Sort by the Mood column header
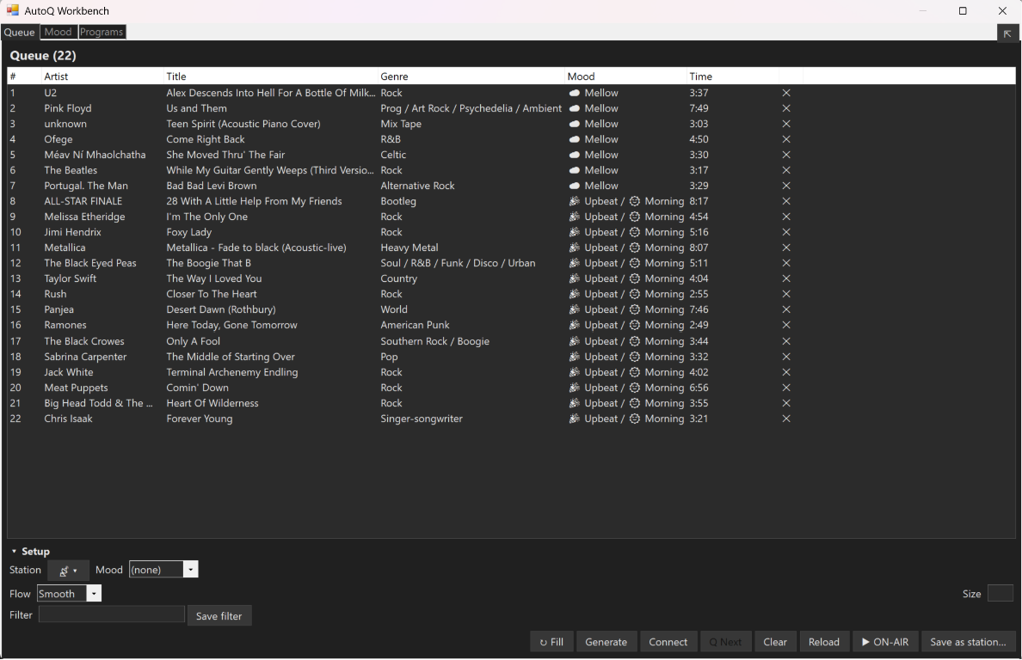Image resolution: width=1022 pixels, height=660 pixels. [625, 76]
